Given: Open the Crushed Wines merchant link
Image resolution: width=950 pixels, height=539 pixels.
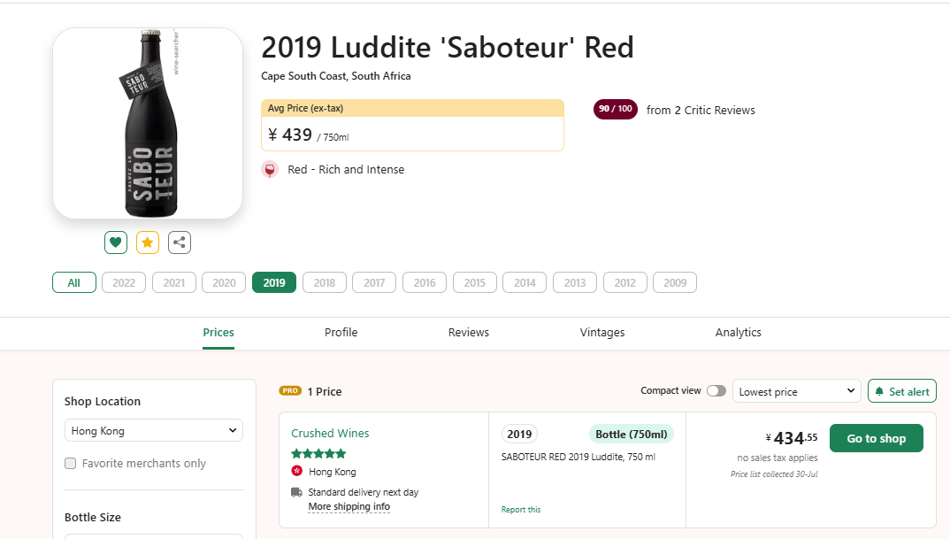Looking at the screenshot, I should click(x=330, y=433).
